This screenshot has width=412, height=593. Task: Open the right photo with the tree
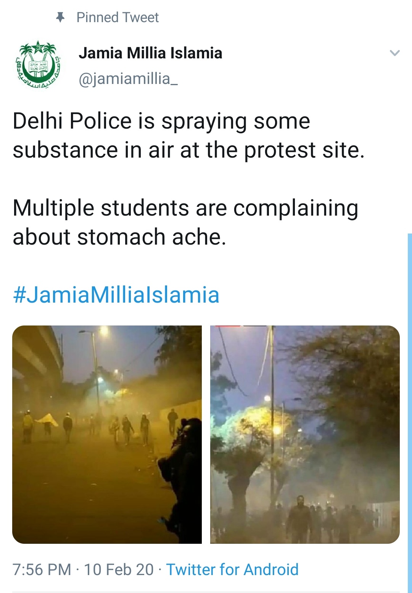pyautogui.click(x=305, y=434)
